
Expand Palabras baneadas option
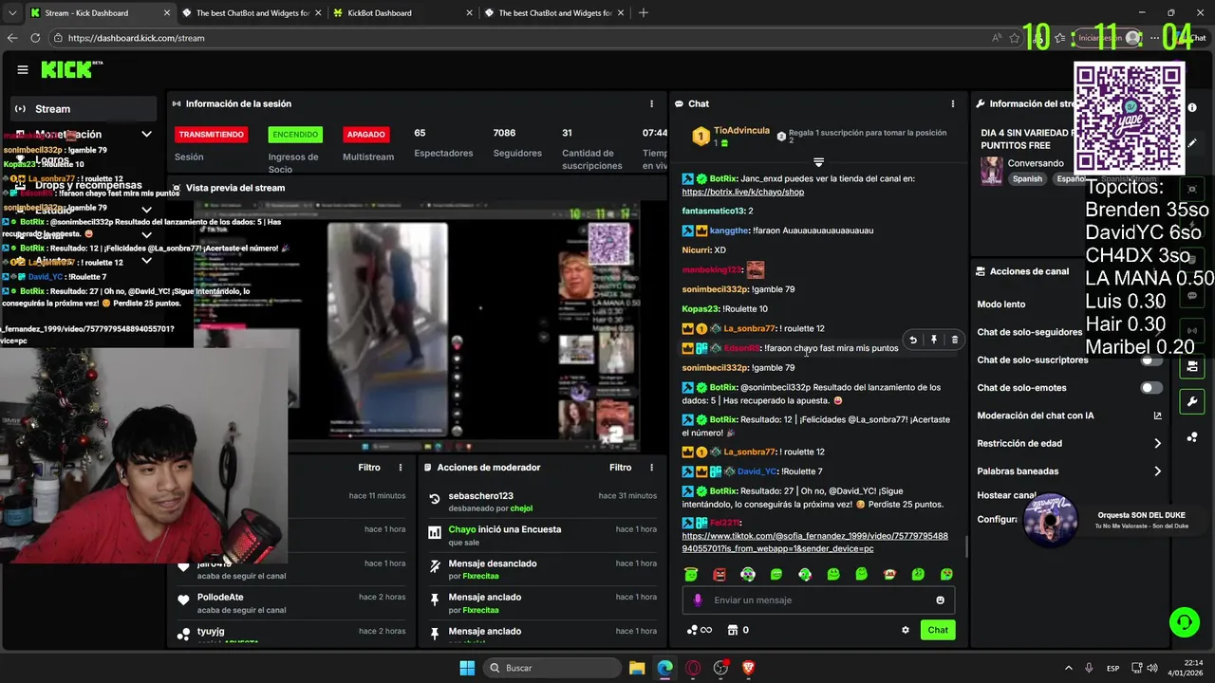click(1157, 471)
